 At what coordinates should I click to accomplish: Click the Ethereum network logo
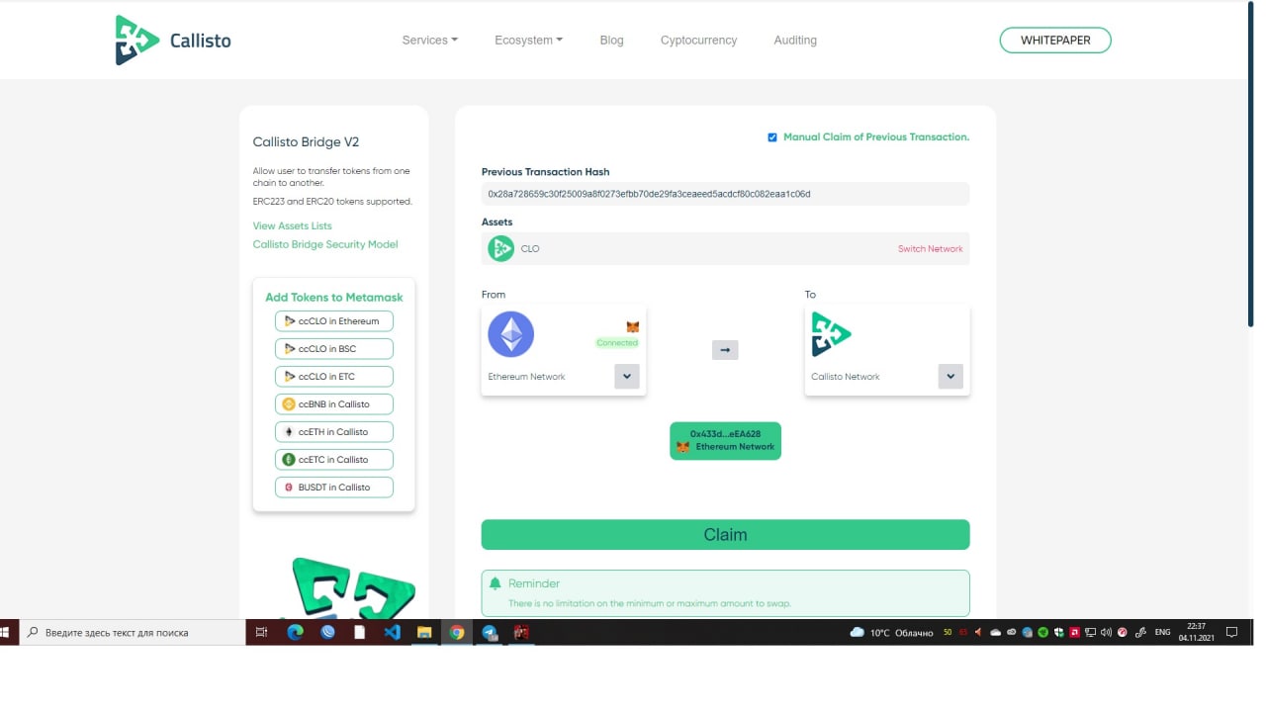click(x=511, y=334)
